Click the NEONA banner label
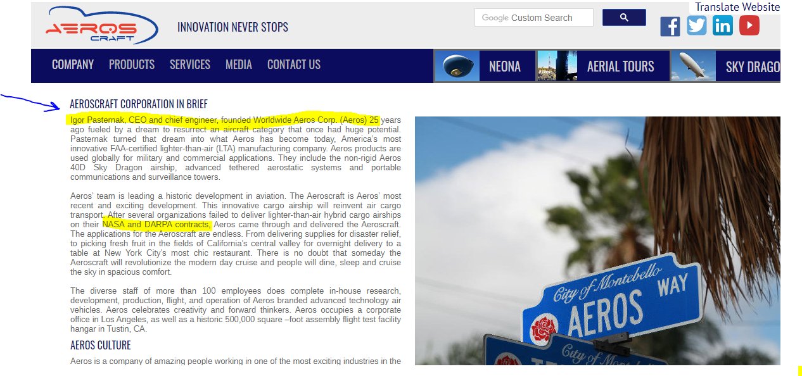 pyautogui.click(x=505, y=66)
